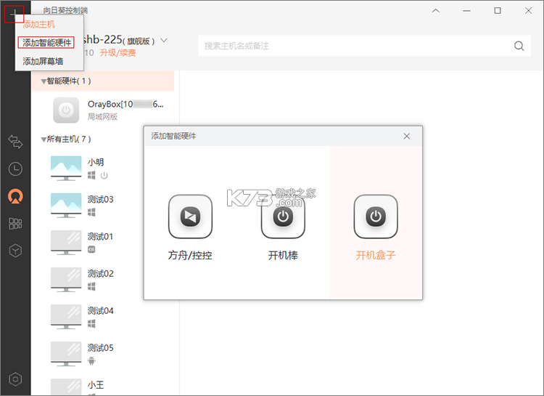
Task: Open the hexagon settings icon in sidebar
Action: click(15, 379)
